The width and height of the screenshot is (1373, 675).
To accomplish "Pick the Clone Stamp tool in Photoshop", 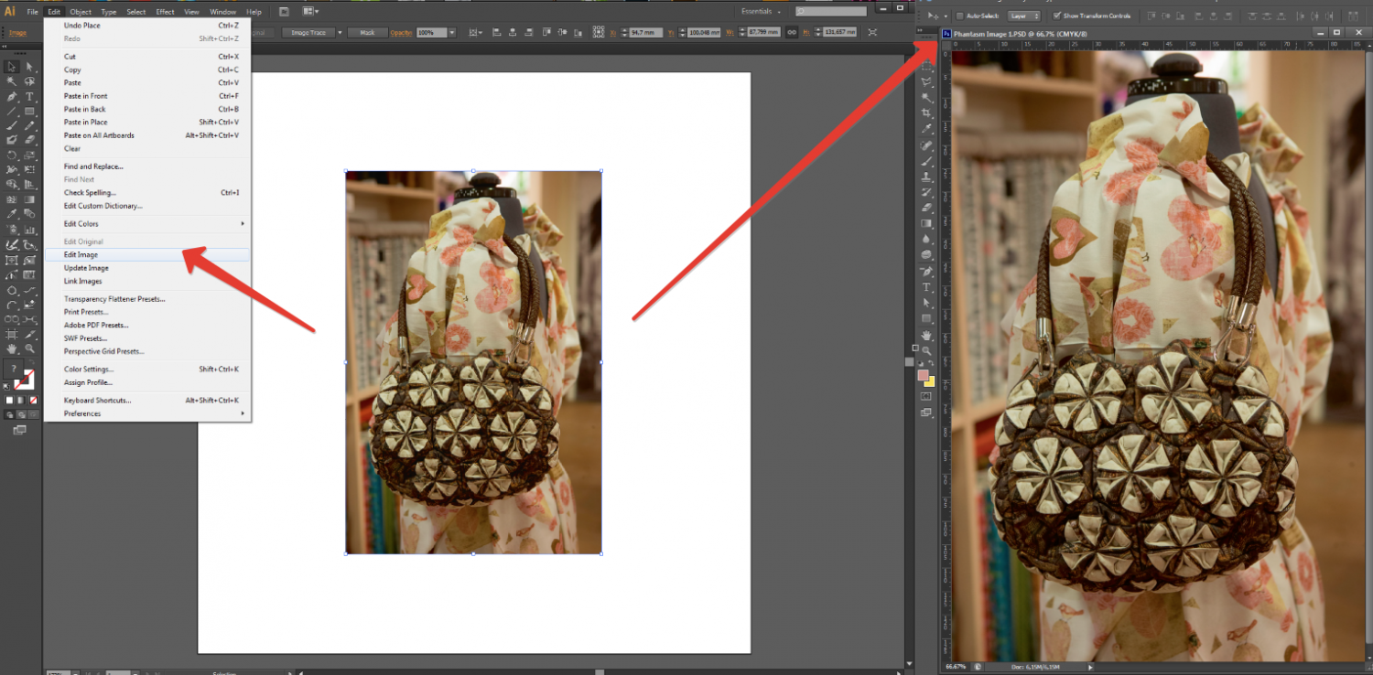I will 926,177.
